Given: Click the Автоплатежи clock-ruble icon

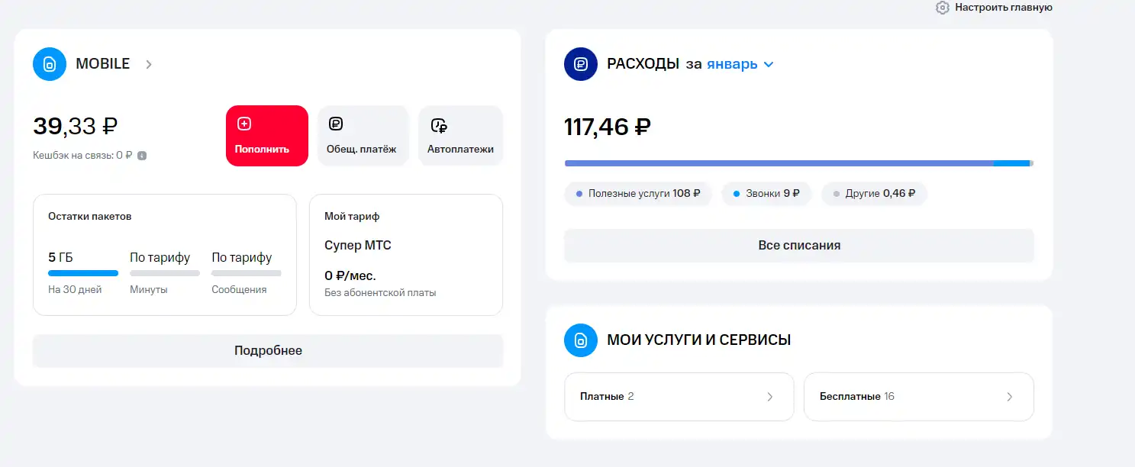Looking at the screenshot, I should point(438,125).
